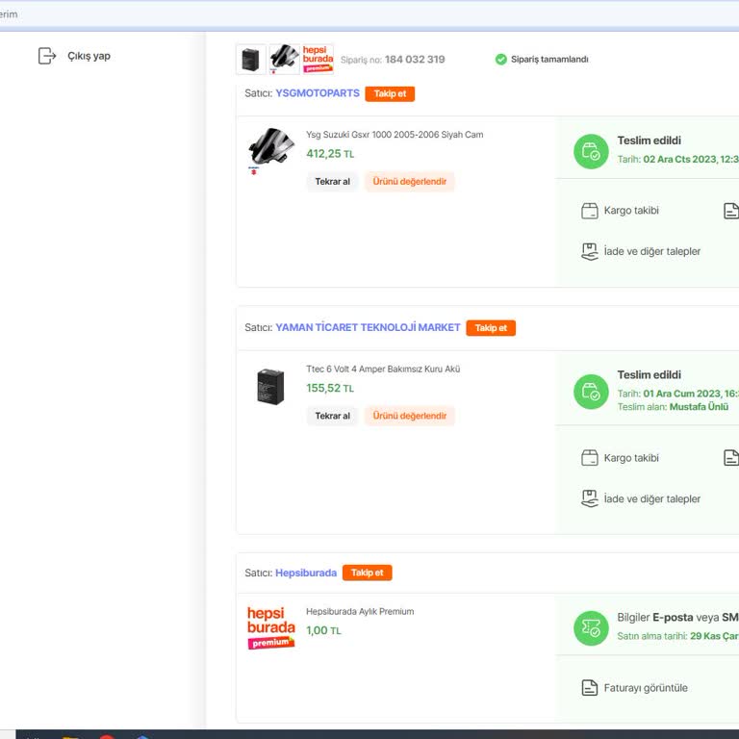This screenshot has height=739, width=739.
Task: Click the İade ve diğer talepler icon for the Ttec battery
Action: tap(590, 498)
